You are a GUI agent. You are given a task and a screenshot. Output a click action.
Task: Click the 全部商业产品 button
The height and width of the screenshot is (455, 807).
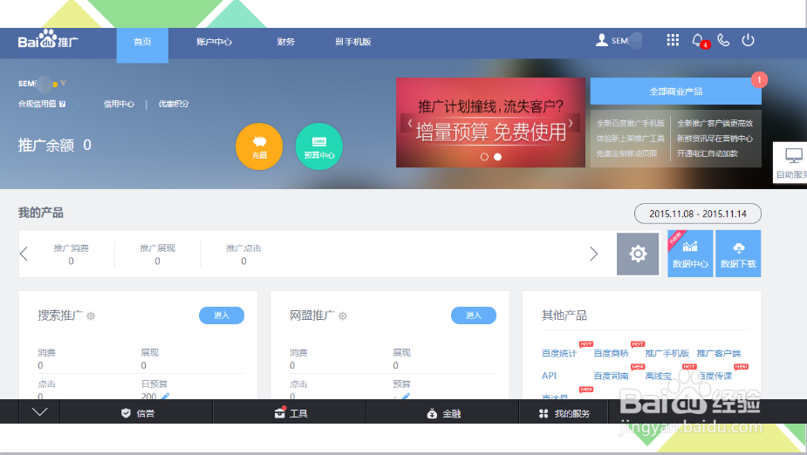[676, 91]
